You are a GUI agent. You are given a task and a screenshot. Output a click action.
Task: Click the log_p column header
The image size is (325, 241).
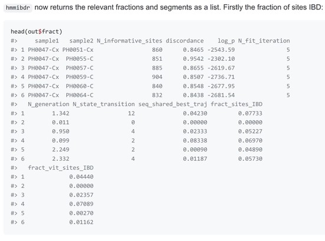click(x=226, y=41)
